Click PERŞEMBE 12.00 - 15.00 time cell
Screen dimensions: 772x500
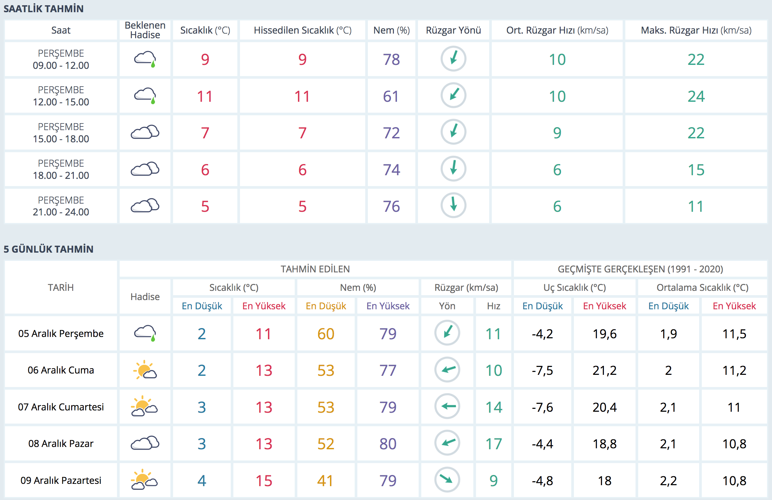click(x=61, y=96)
